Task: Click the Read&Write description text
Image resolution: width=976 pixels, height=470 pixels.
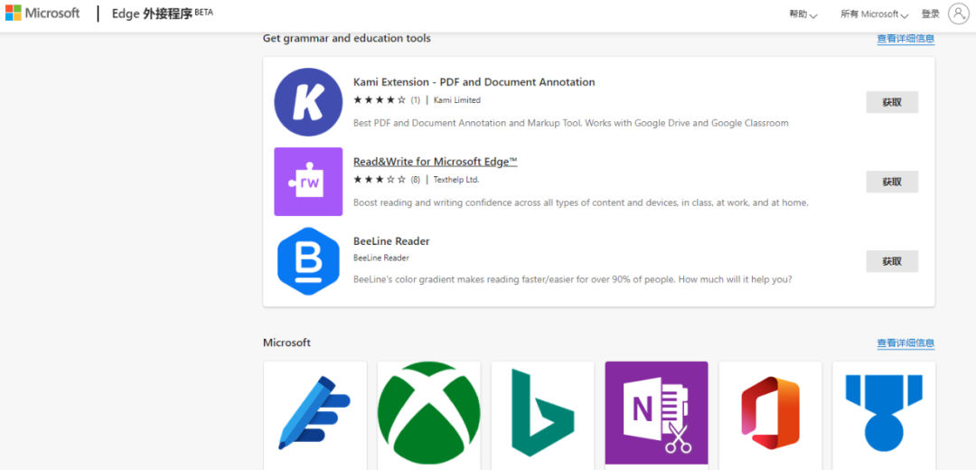Action: tap(581, 203)
